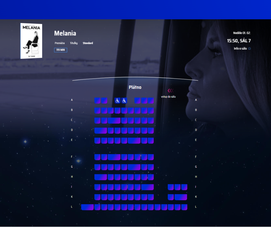Viewport: 271px width, 227px height.
Task: Click the Titulky label
Action: tap(74, 43)
